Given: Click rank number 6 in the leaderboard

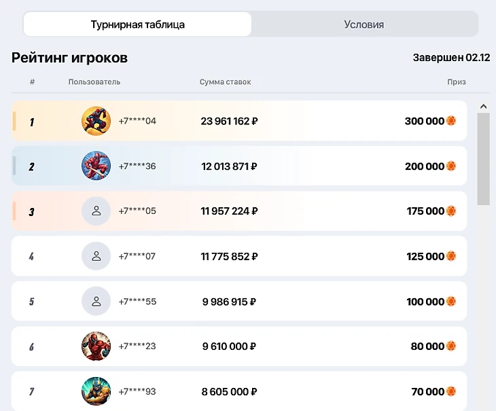Looking at the screenshot, I should click(32, 347).
